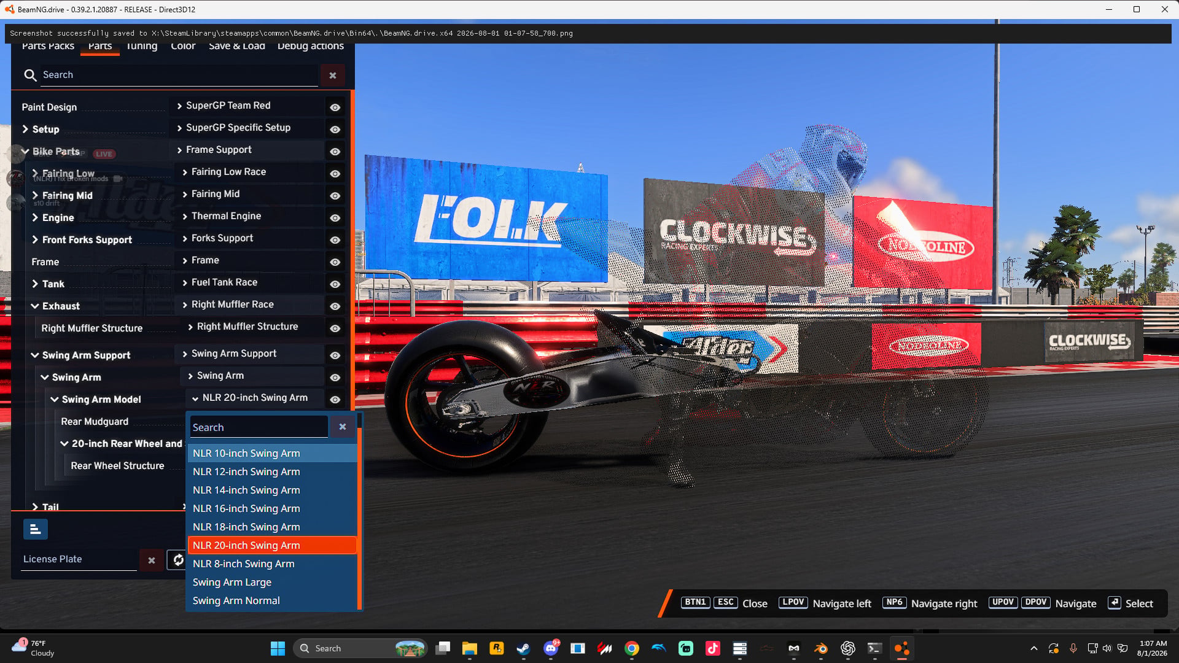
Task: Open Rockstar Games Launcher in taskbar
Action: [x=497, y=648]
